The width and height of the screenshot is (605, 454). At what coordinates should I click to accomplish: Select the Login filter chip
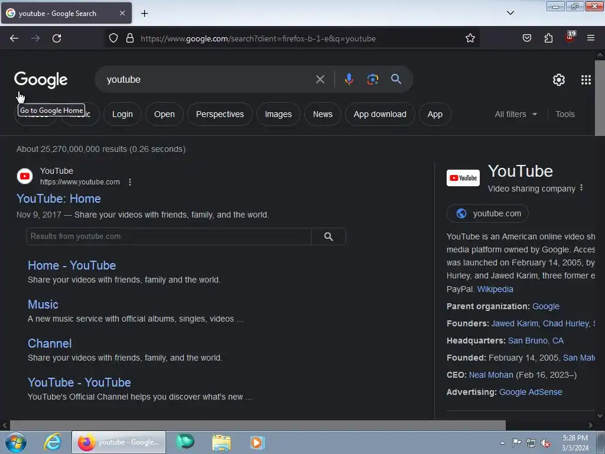(122, 114)
